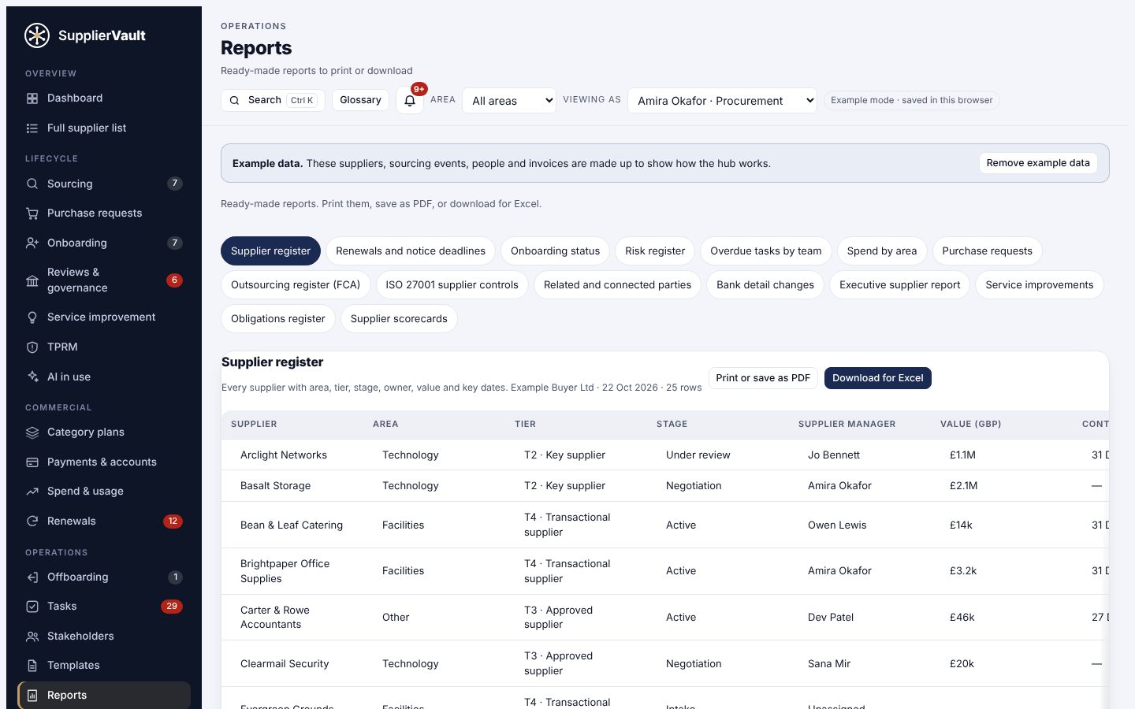Open the Supplier scorecards report
Viewport: 1135px width, 709px height.
click(399, 319)
